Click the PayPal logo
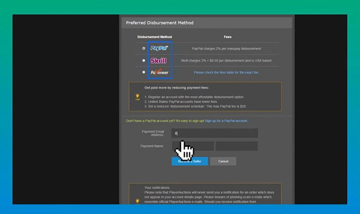This screenshot has width=360, height=214. pos(159,48)
